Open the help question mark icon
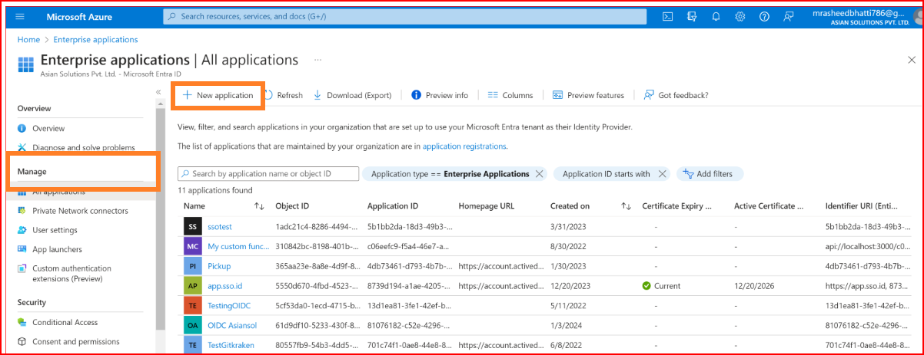Screen dimensions: 924x355 pos(764,16)
